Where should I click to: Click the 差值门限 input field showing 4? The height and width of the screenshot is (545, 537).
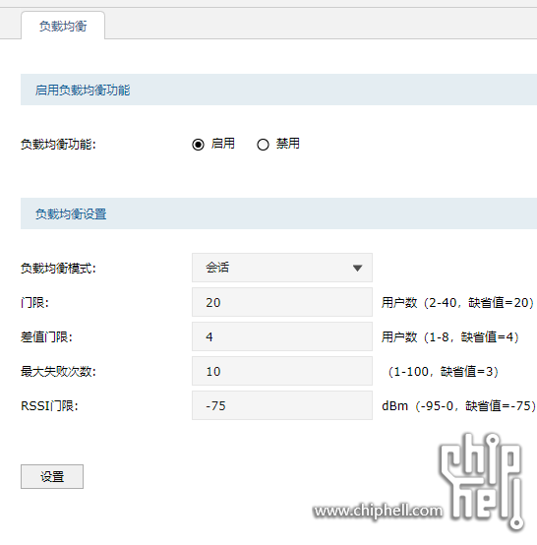coord(282,336)
